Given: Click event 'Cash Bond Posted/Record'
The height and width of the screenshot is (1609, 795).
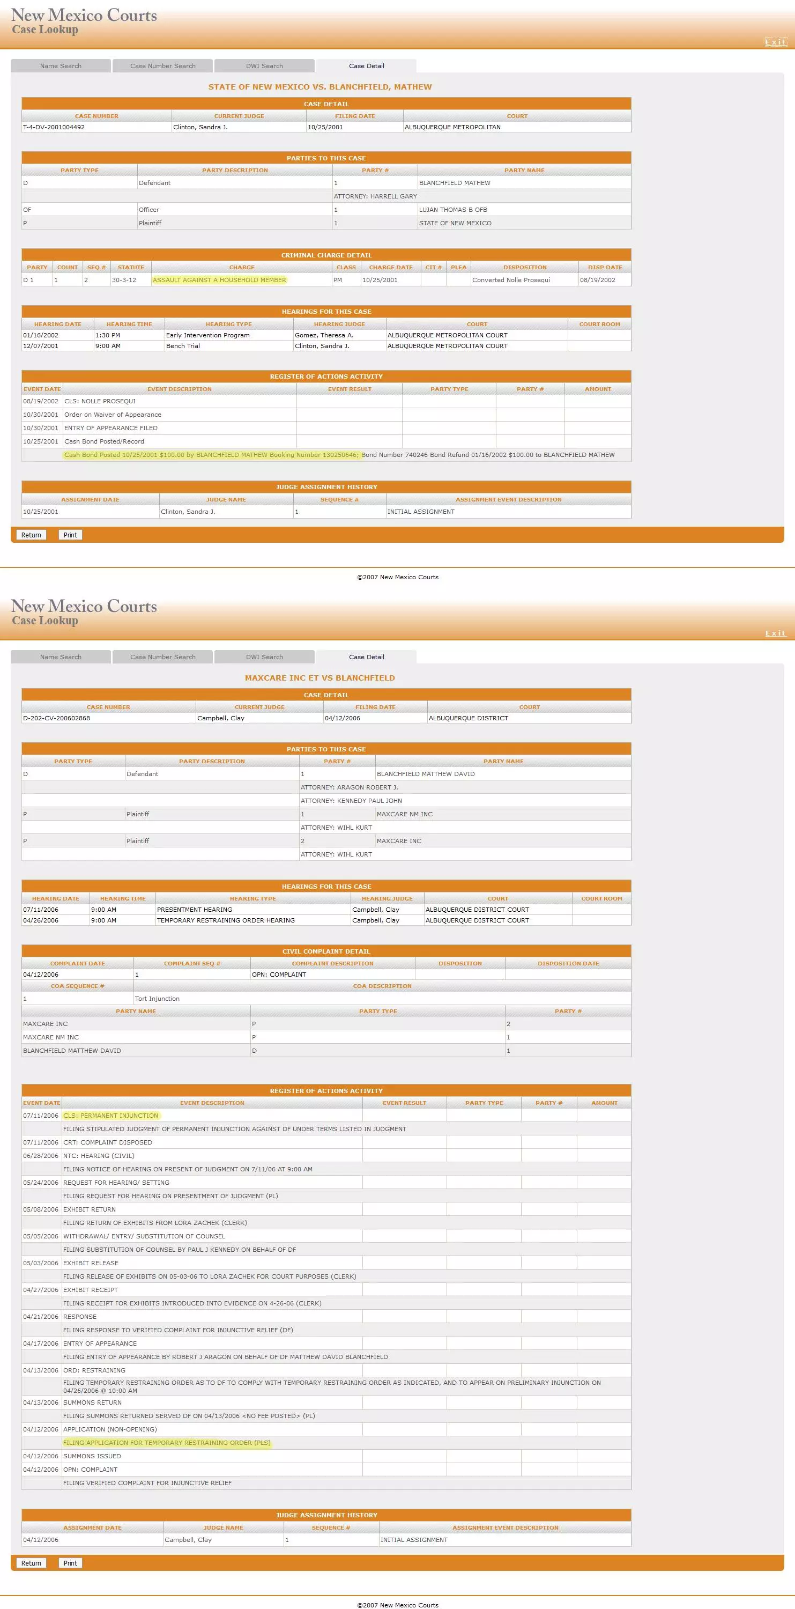Looking at the screenshot, I should (x=103, y=441).
